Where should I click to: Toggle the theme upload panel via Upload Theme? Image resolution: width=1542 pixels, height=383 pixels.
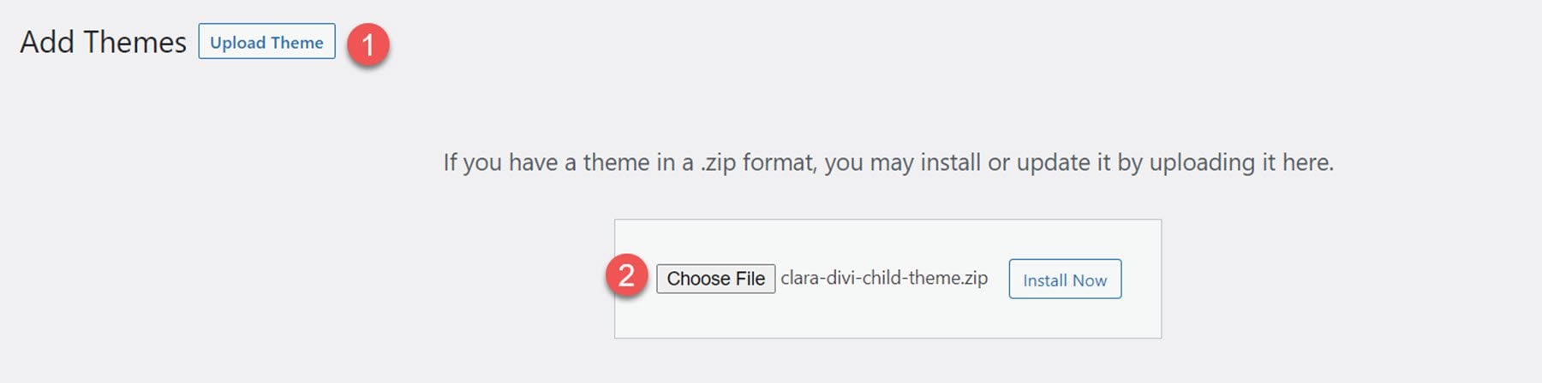266,42
